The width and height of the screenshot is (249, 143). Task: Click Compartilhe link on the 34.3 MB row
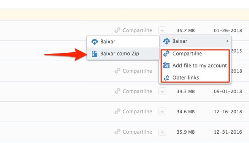point(137,91)
